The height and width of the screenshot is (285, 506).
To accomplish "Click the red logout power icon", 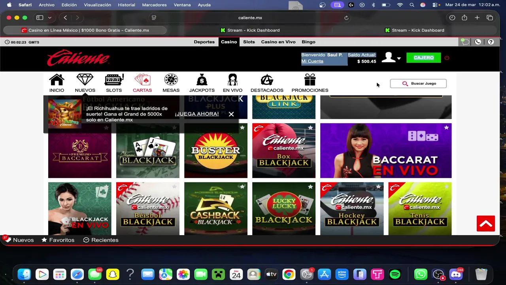I will click(447, 58).
